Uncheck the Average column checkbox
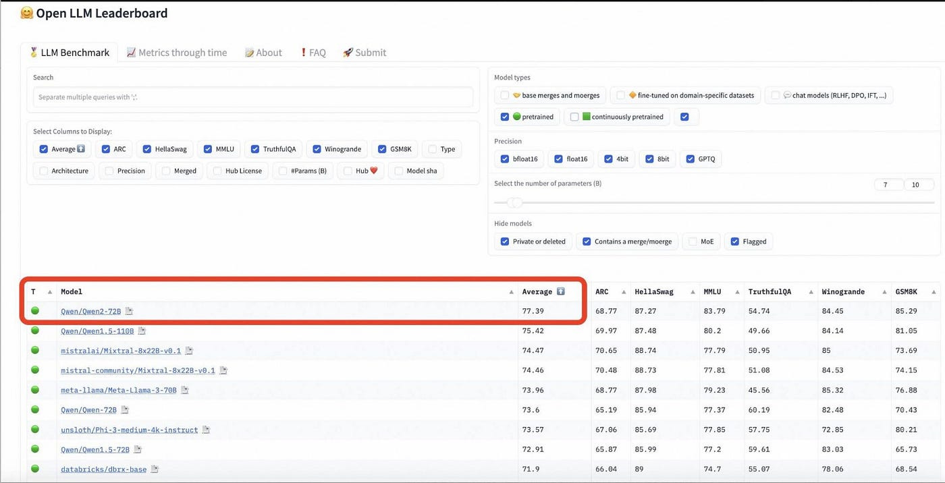 point(44,149)
